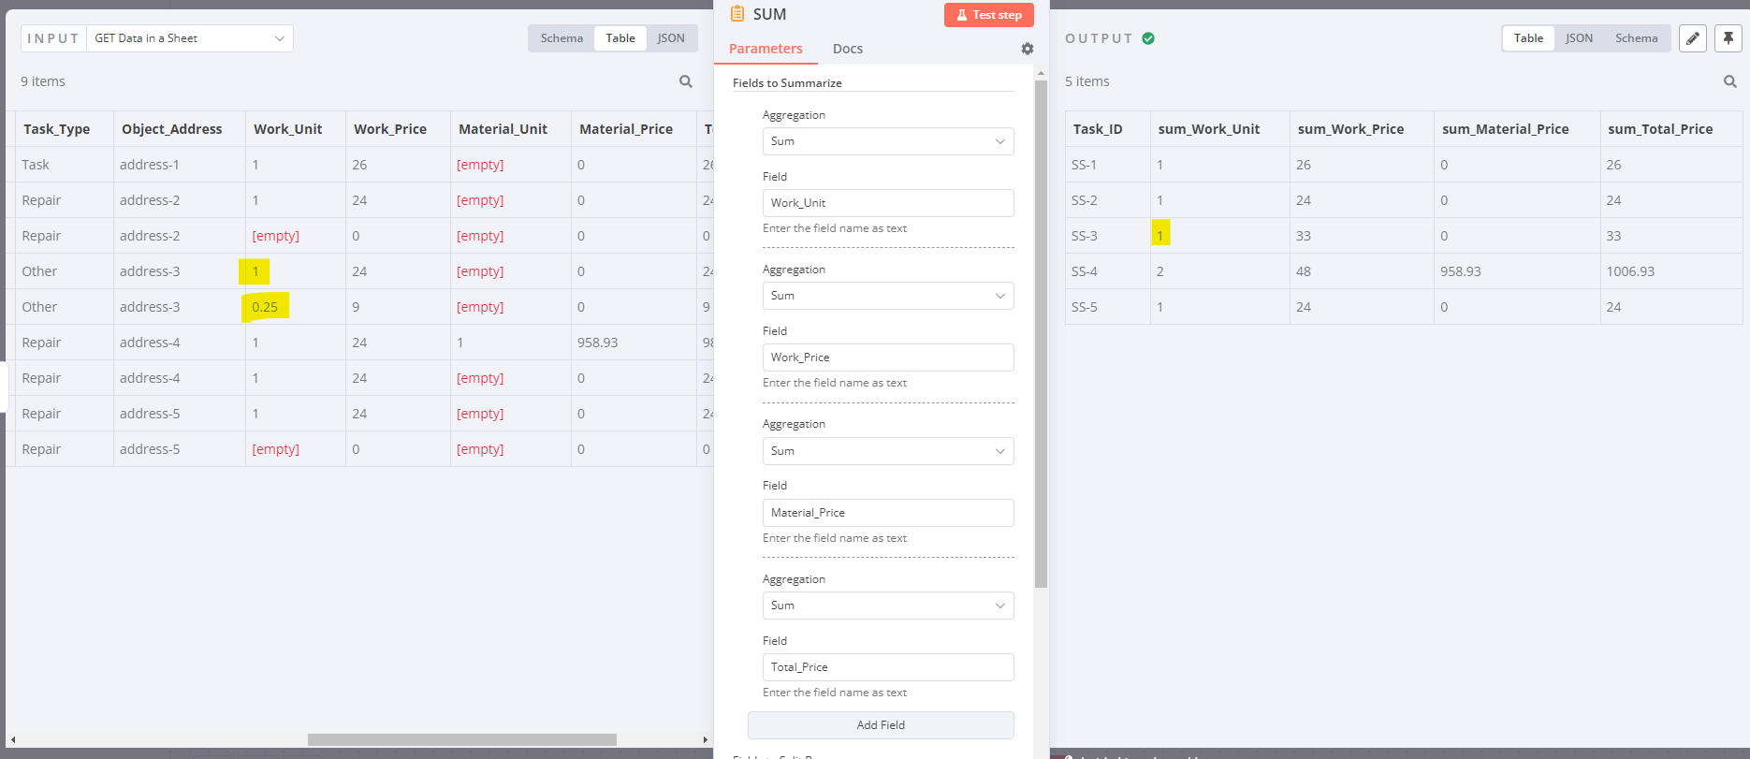This screenshot has width=1750, height=759.
Task: Search the input data with magnifier icon
Action: pos(686,81)
